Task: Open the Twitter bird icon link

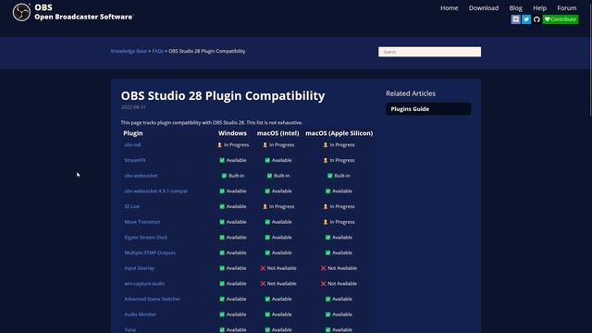Action: coord(526,19)
